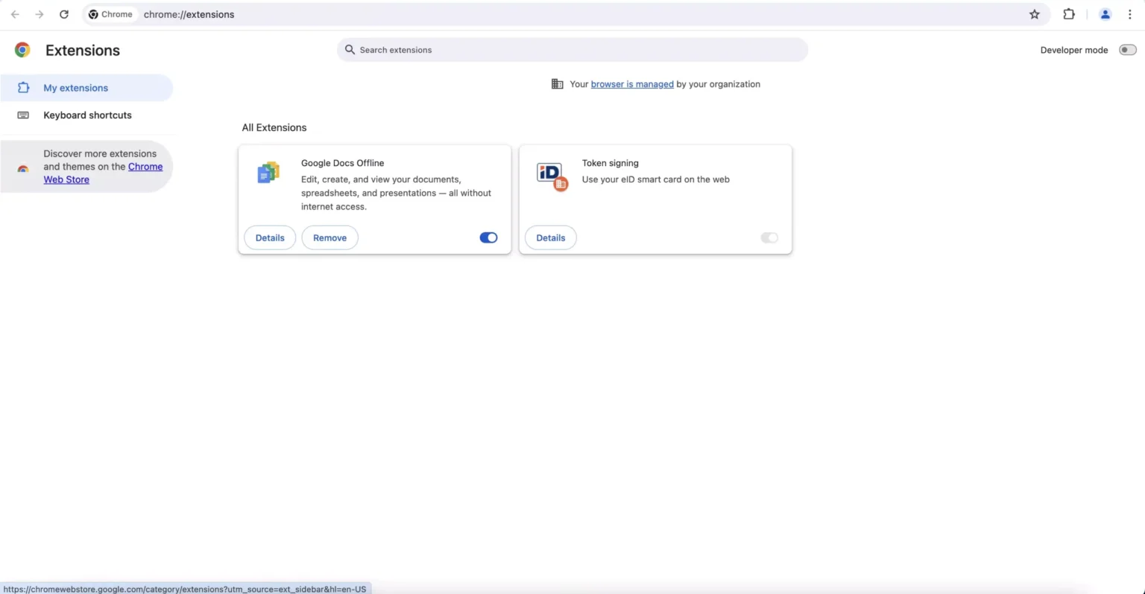Click the chrome://extensions address bar
This screenshot has height=594, width=1145.
click(567, 14)
